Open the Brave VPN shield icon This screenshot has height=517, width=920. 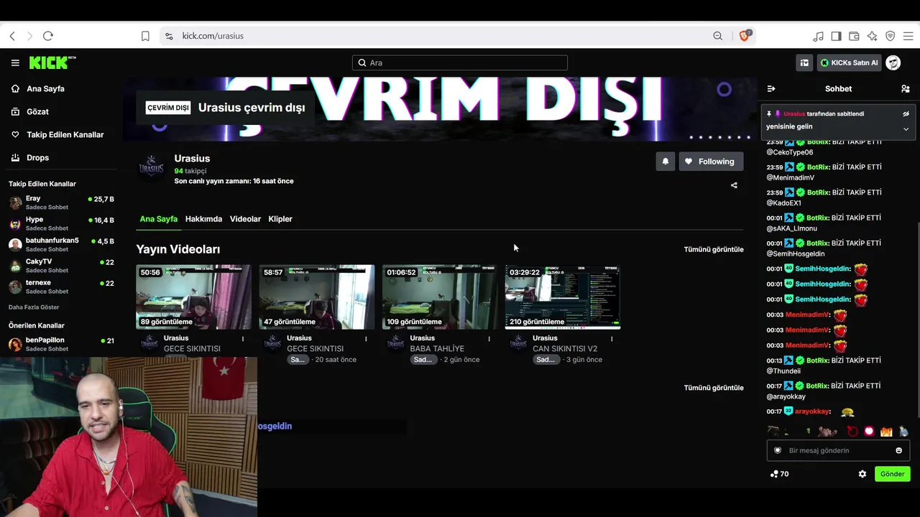pyautogui.click(x=891, y=36)
